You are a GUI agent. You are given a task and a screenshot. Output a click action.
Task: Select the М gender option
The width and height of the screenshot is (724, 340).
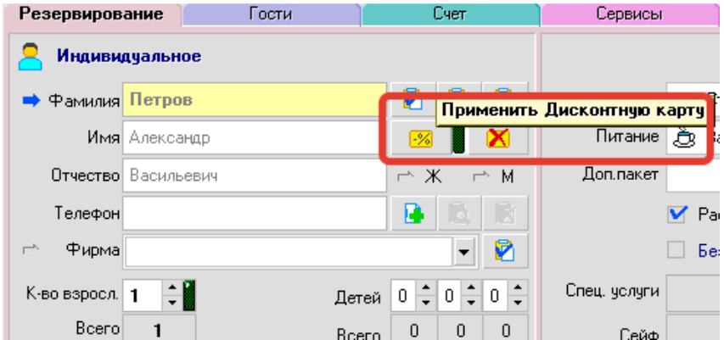(508, 176)
